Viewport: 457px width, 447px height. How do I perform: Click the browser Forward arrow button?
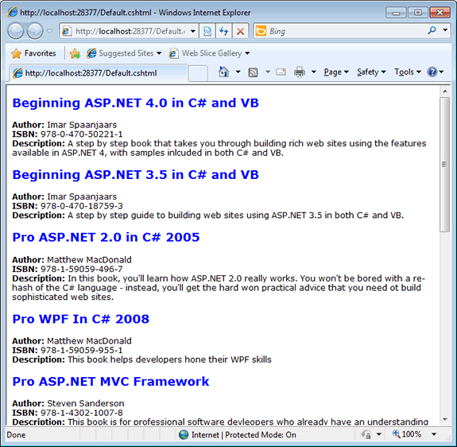(35, 31)
